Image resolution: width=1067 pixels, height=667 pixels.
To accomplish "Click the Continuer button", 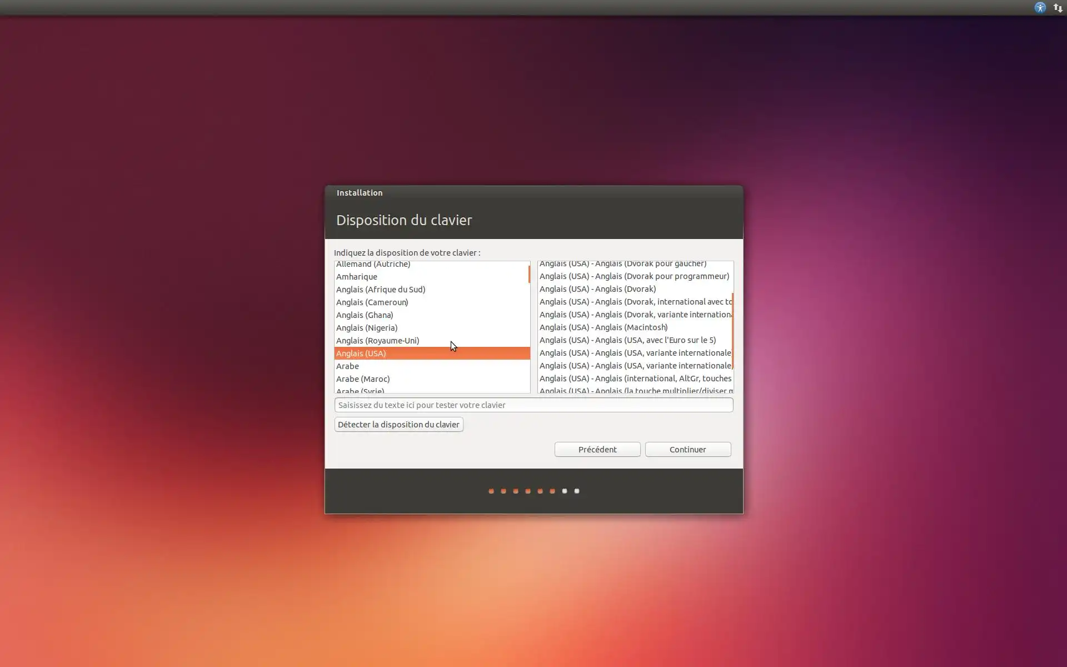I will 687,450.
